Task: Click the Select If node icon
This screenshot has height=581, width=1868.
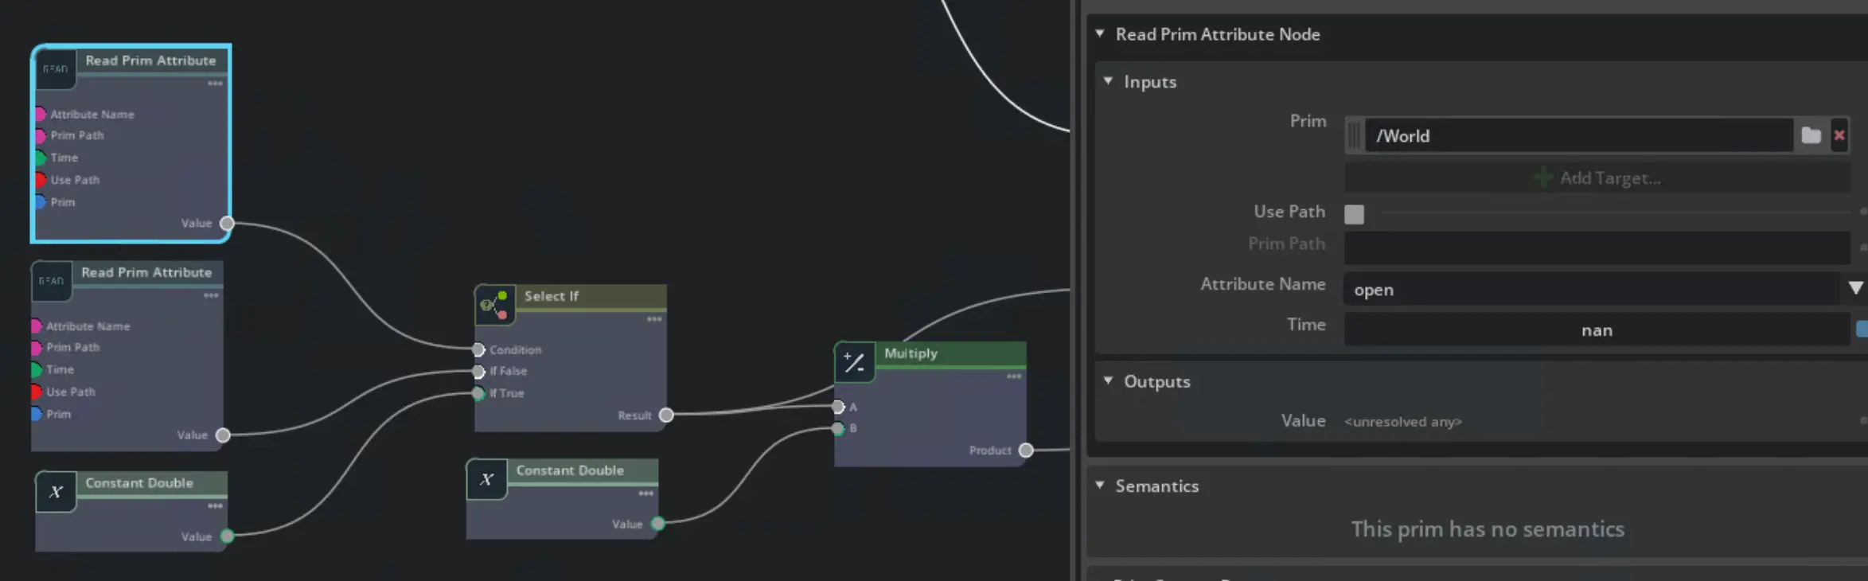Action: [494, 305]
